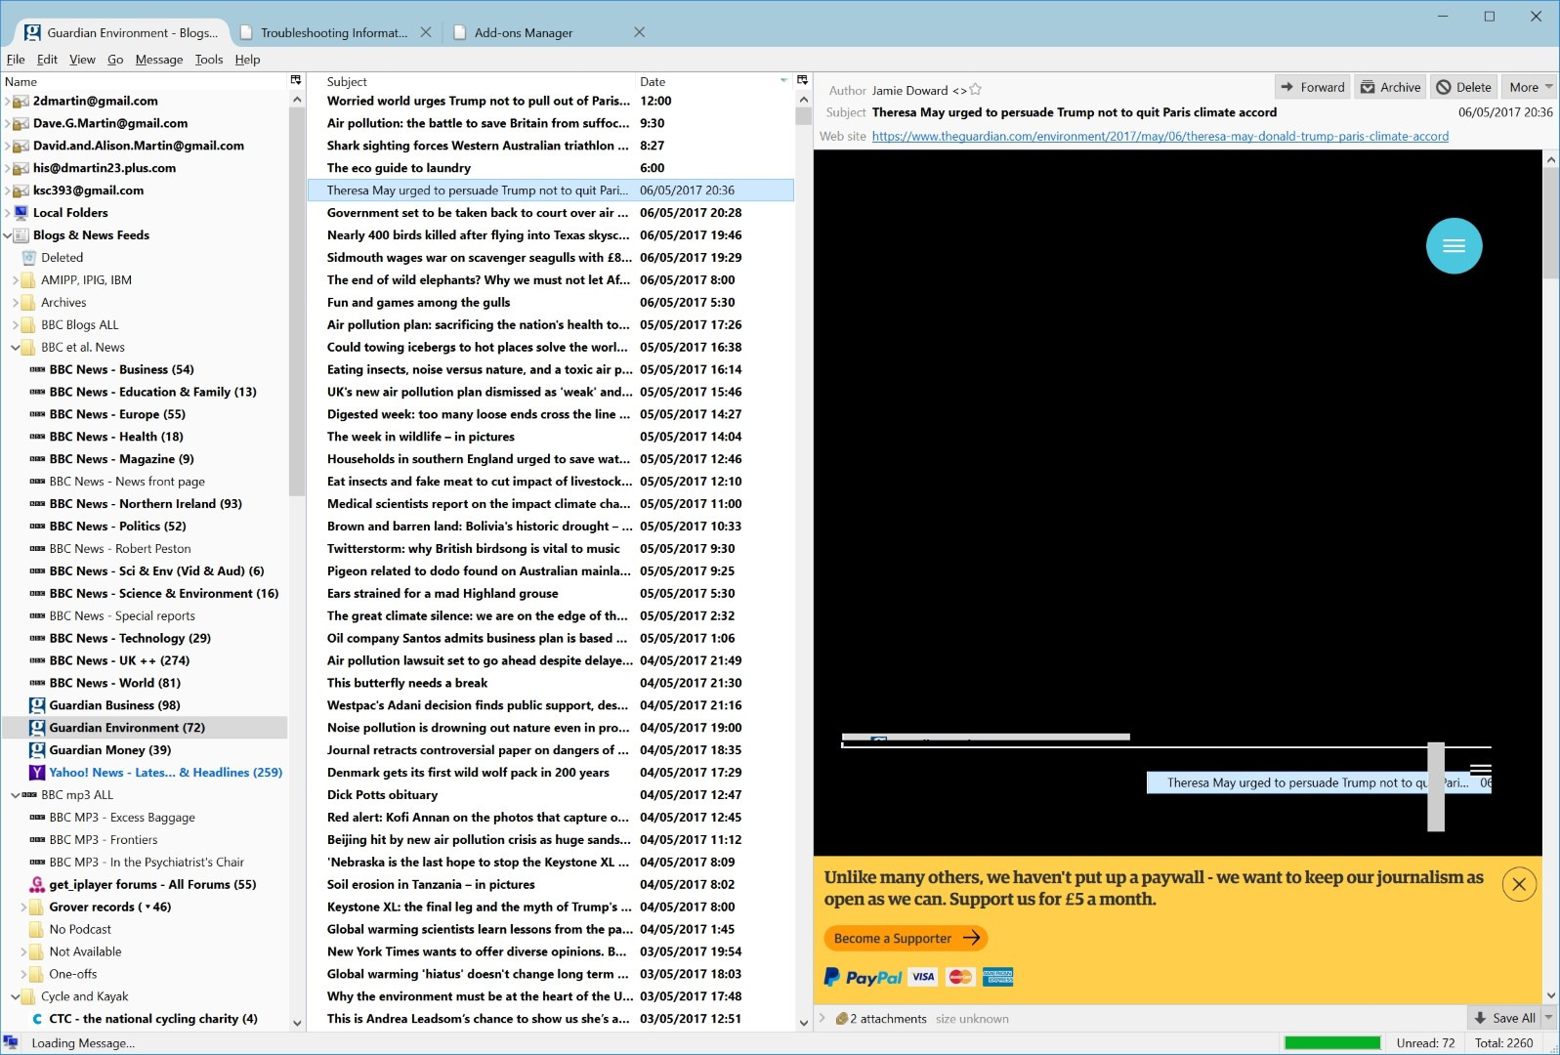Click the article pane vertical scrollbar thumb
The width and height of the screenshot is (1560, 1055).
[x=1550, y=223]
